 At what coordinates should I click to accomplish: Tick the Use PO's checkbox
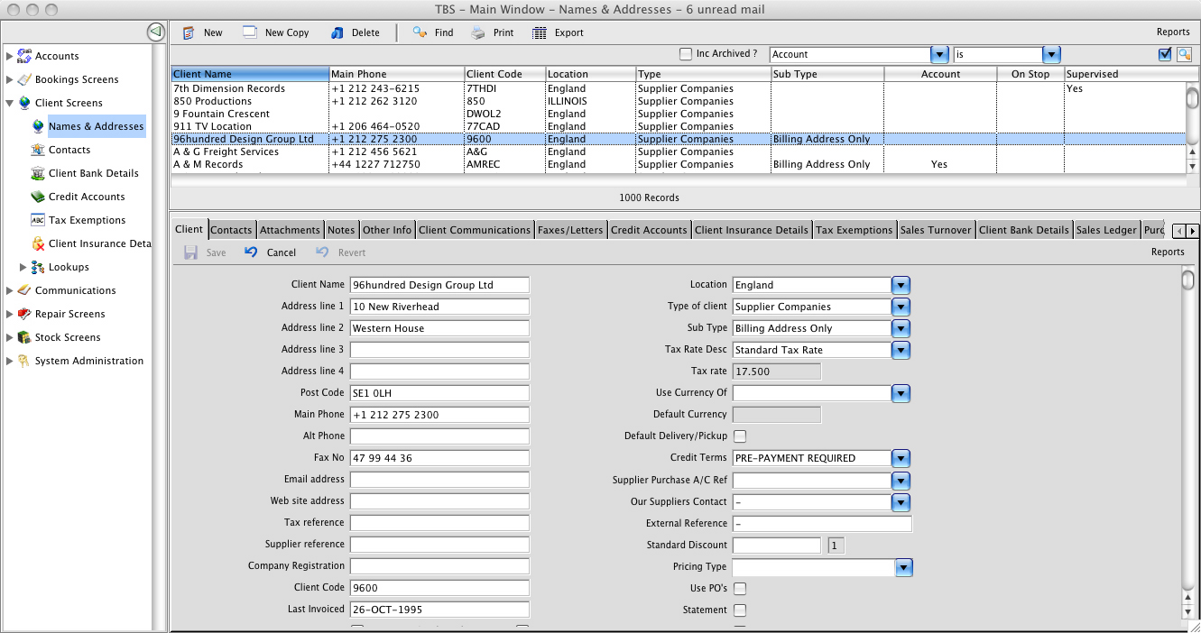[x=740, y=589]
